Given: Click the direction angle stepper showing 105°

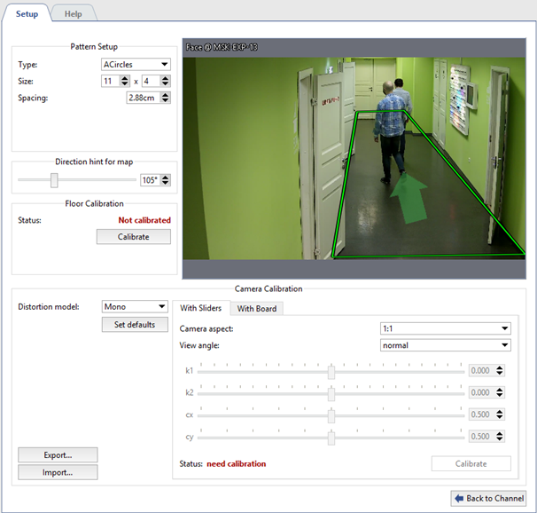Looking at the screenshot, I should pyautogui.click(x=155, y=180).
